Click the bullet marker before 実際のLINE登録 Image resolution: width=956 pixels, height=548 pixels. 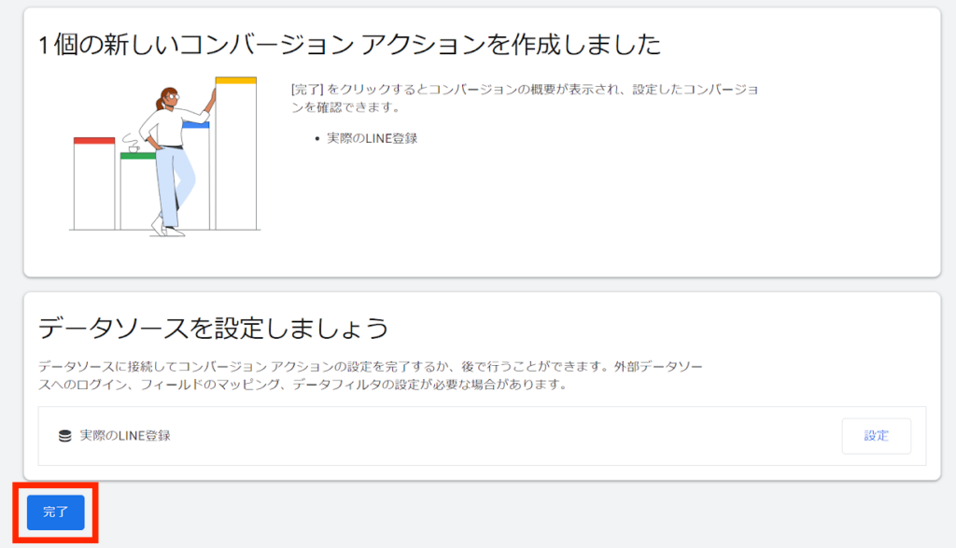point(318,139)
